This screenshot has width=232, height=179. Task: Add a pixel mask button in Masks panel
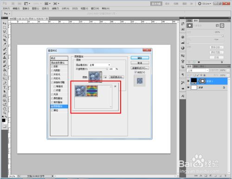click(x=217, y=26)
